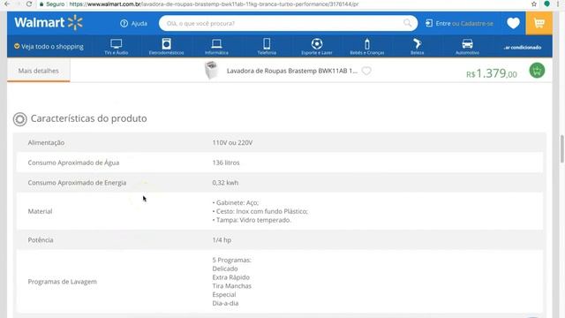The height and width of the screenshot is (318, 565).
Task: Open the TVs e Áudio category
Action: pyautogui.click(x=116, y=47)
